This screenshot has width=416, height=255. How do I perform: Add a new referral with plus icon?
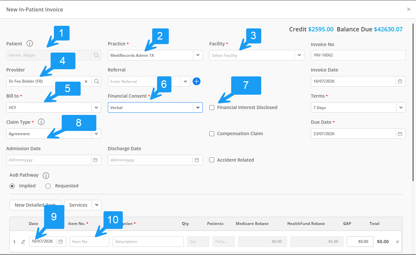tap(196, 81)
